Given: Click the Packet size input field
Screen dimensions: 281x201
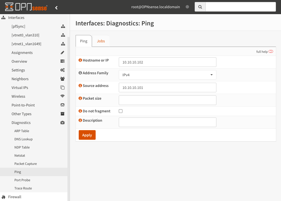Looking at the screenshot, I should 167,100.
